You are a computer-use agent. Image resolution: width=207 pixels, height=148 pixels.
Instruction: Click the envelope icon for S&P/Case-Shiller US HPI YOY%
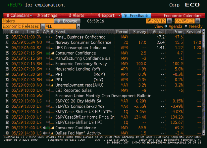click(x=48, y=112)
